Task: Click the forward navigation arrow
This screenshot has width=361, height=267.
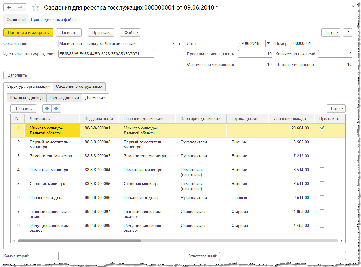Action: [x=20, y=7]
